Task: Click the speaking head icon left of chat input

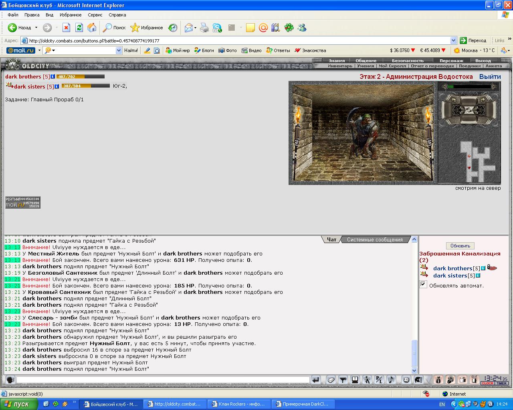Action: (x=10, y=380)
